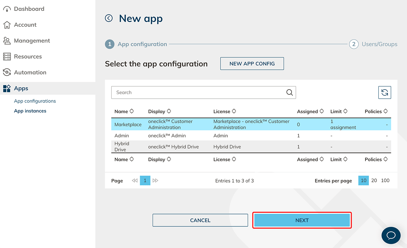Open the Resources section
The width and height of the screenshot is (407, 248).
28,57
